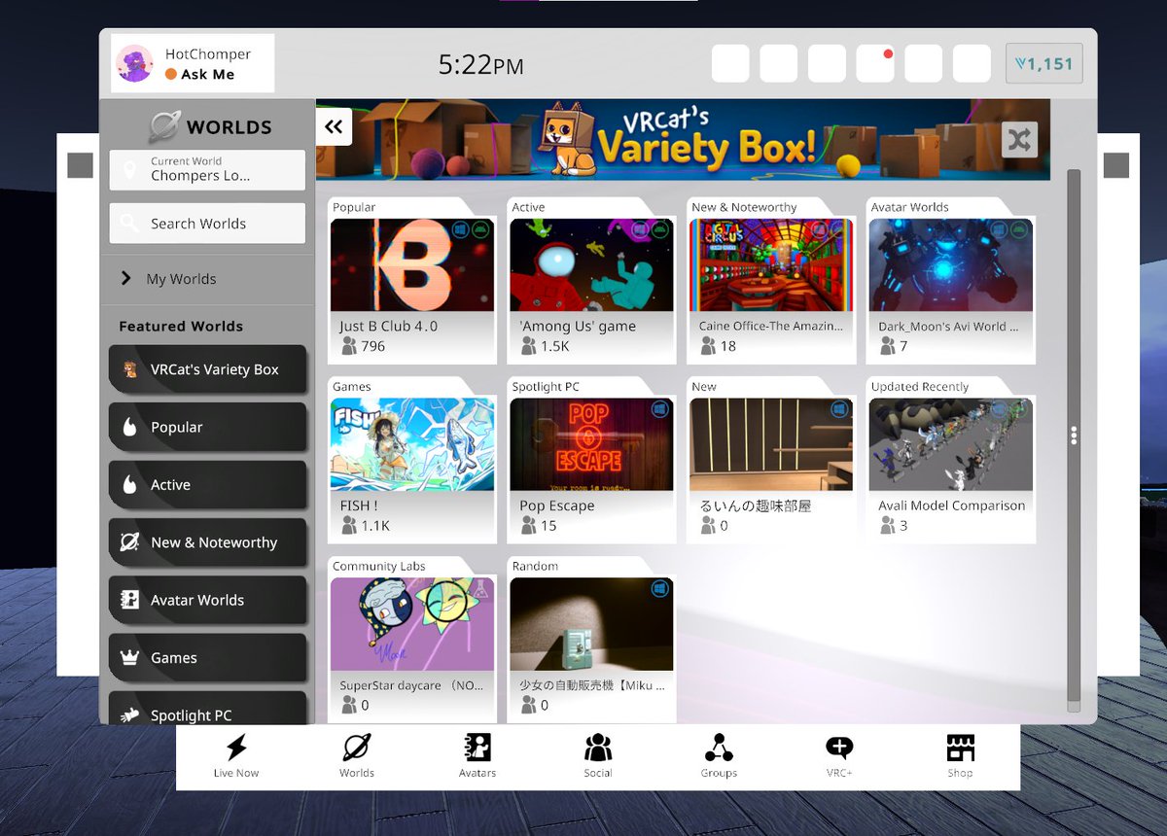Select Spotlight PC in sidebar

[207, 710]
